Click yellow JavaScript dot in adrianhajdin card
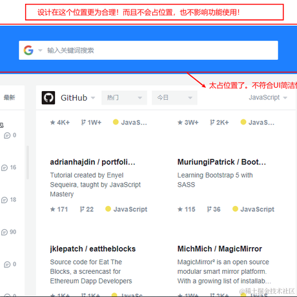297x297 pixels. click(x=108, y=209)
